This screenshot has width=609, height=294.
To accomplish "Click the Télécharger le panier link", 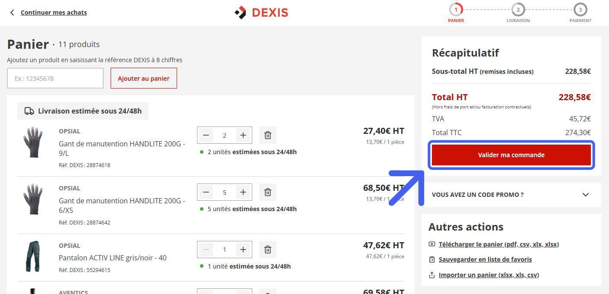I will point(499,244).
